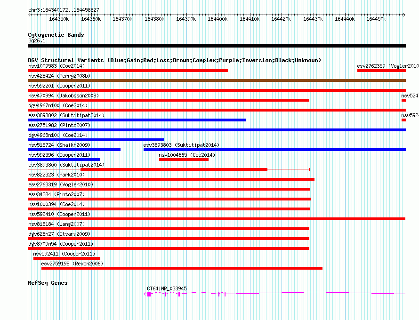Click the 164380k ruler tick label

(x=154, y=19)
